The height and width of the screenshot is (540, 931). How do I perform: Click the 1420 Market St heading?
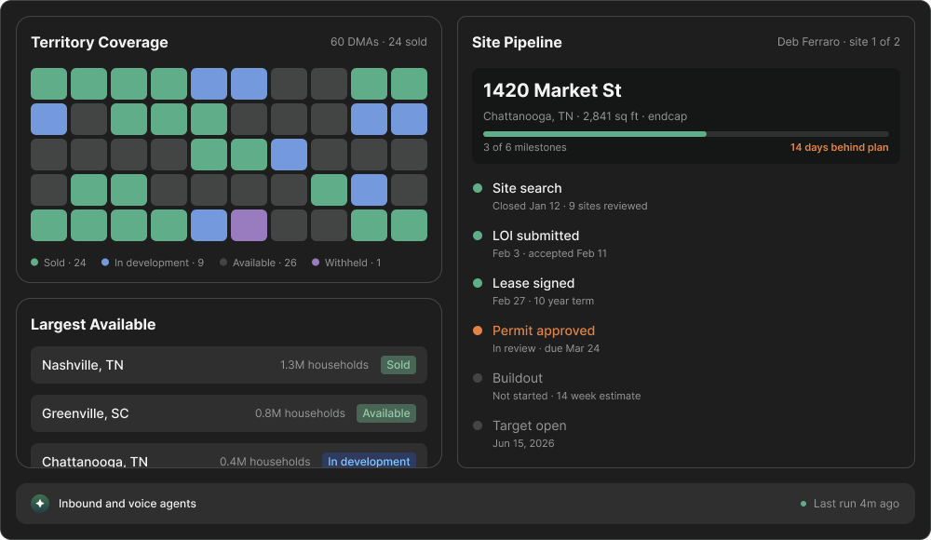(552, 90)
